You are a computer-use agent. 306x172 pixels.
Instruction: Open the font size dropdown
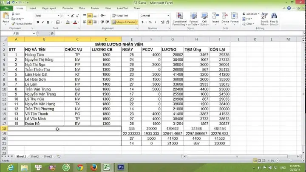[68, 16]
